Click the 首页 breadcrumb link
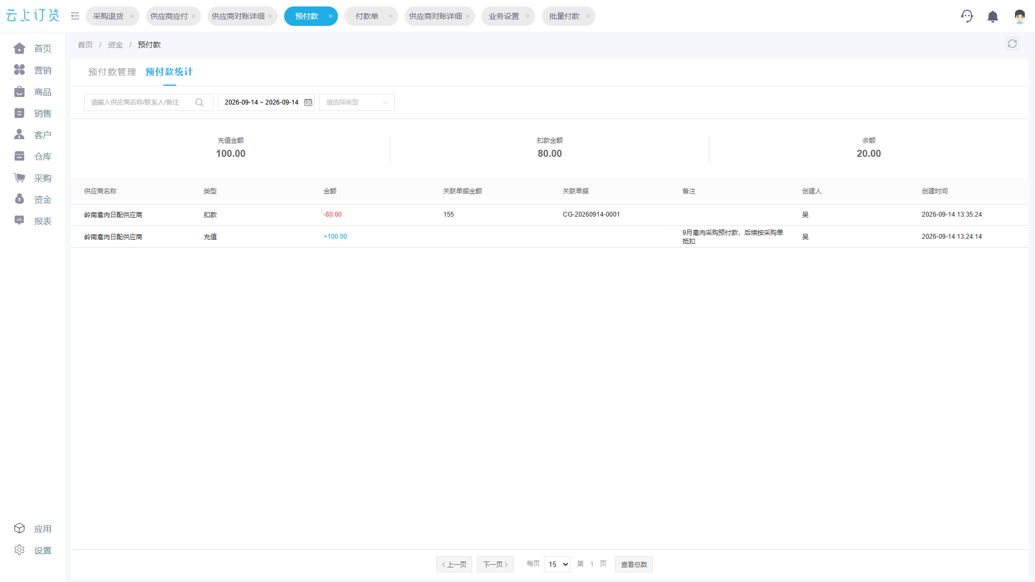The height and width of the screenshot is (582, 1035). (x=85, y=45)
